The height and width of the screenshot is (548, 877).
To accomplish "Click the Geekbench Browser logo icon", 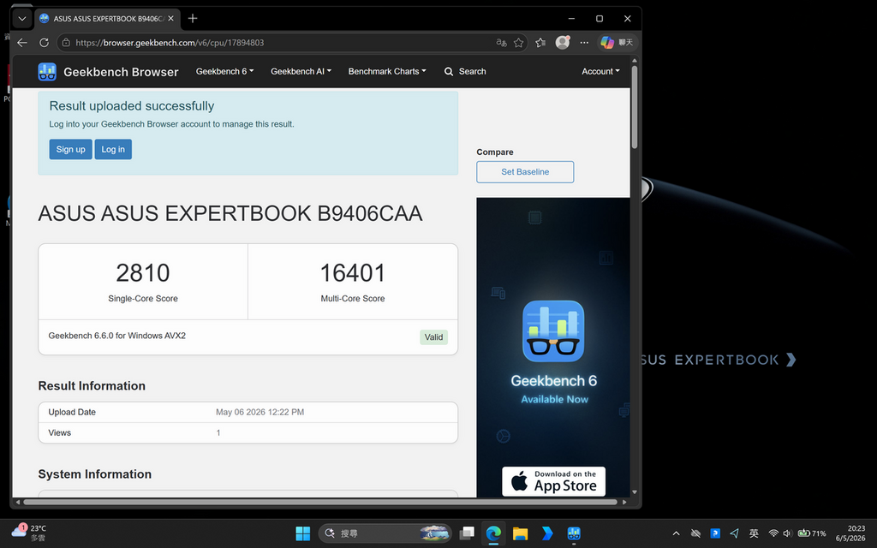I will pyautogui.click(x=47, y=72).
